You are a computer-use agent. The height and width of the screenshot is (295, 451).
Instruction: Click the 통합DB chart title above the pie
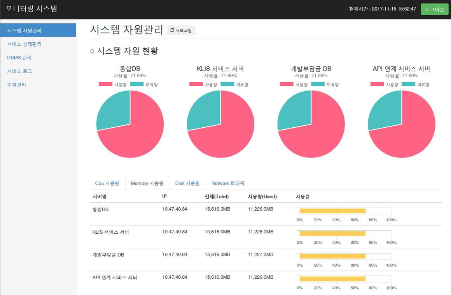click(x=130, y=69)
